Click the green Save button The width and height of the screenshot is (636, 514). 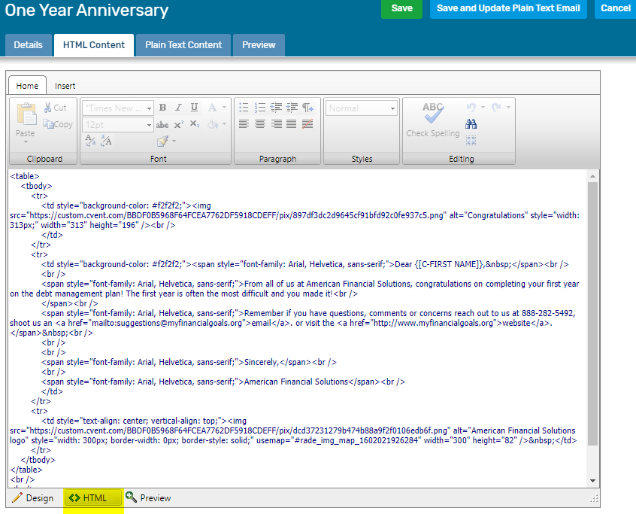coord(401,8)
